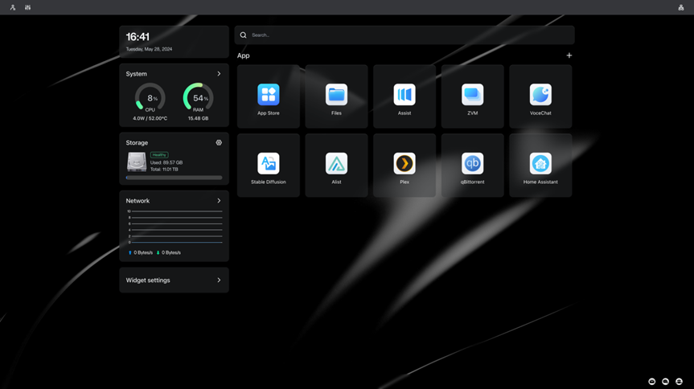This screenshot has width=694, height=389.
Task: Click the storage usage progress bar
Action: tap(174, 178)
